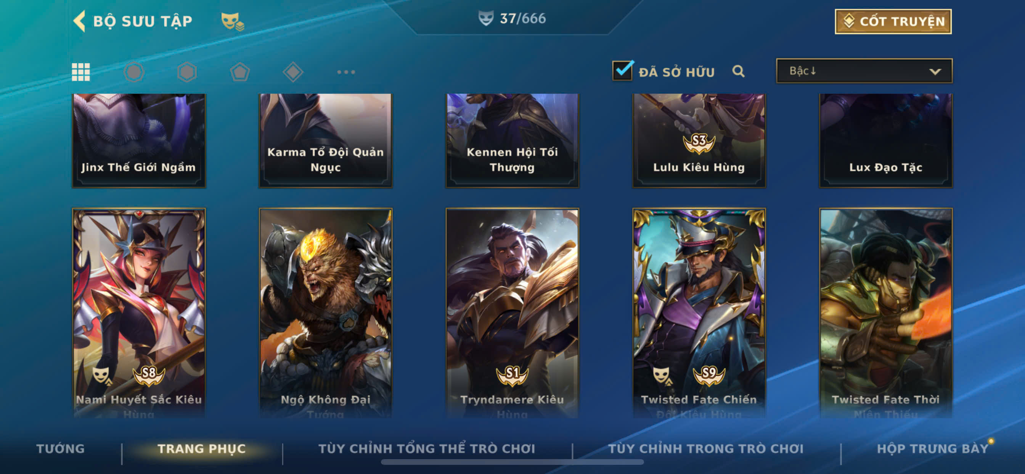
Task: Open the skin search magnifier
Action: tap(739, 71)
